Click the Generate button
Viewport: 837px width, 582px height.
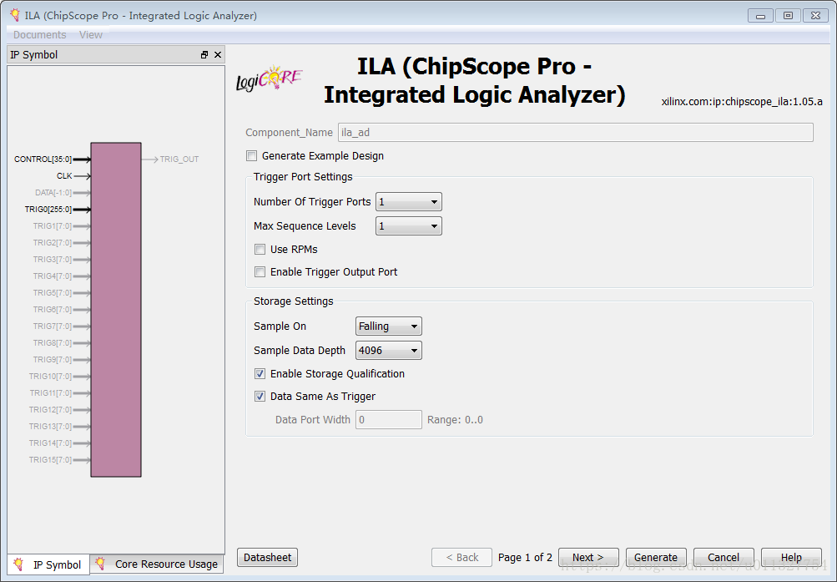tap(656, 558)
